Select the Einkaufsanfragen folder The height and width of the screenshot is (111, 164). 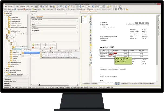point(13,17)
